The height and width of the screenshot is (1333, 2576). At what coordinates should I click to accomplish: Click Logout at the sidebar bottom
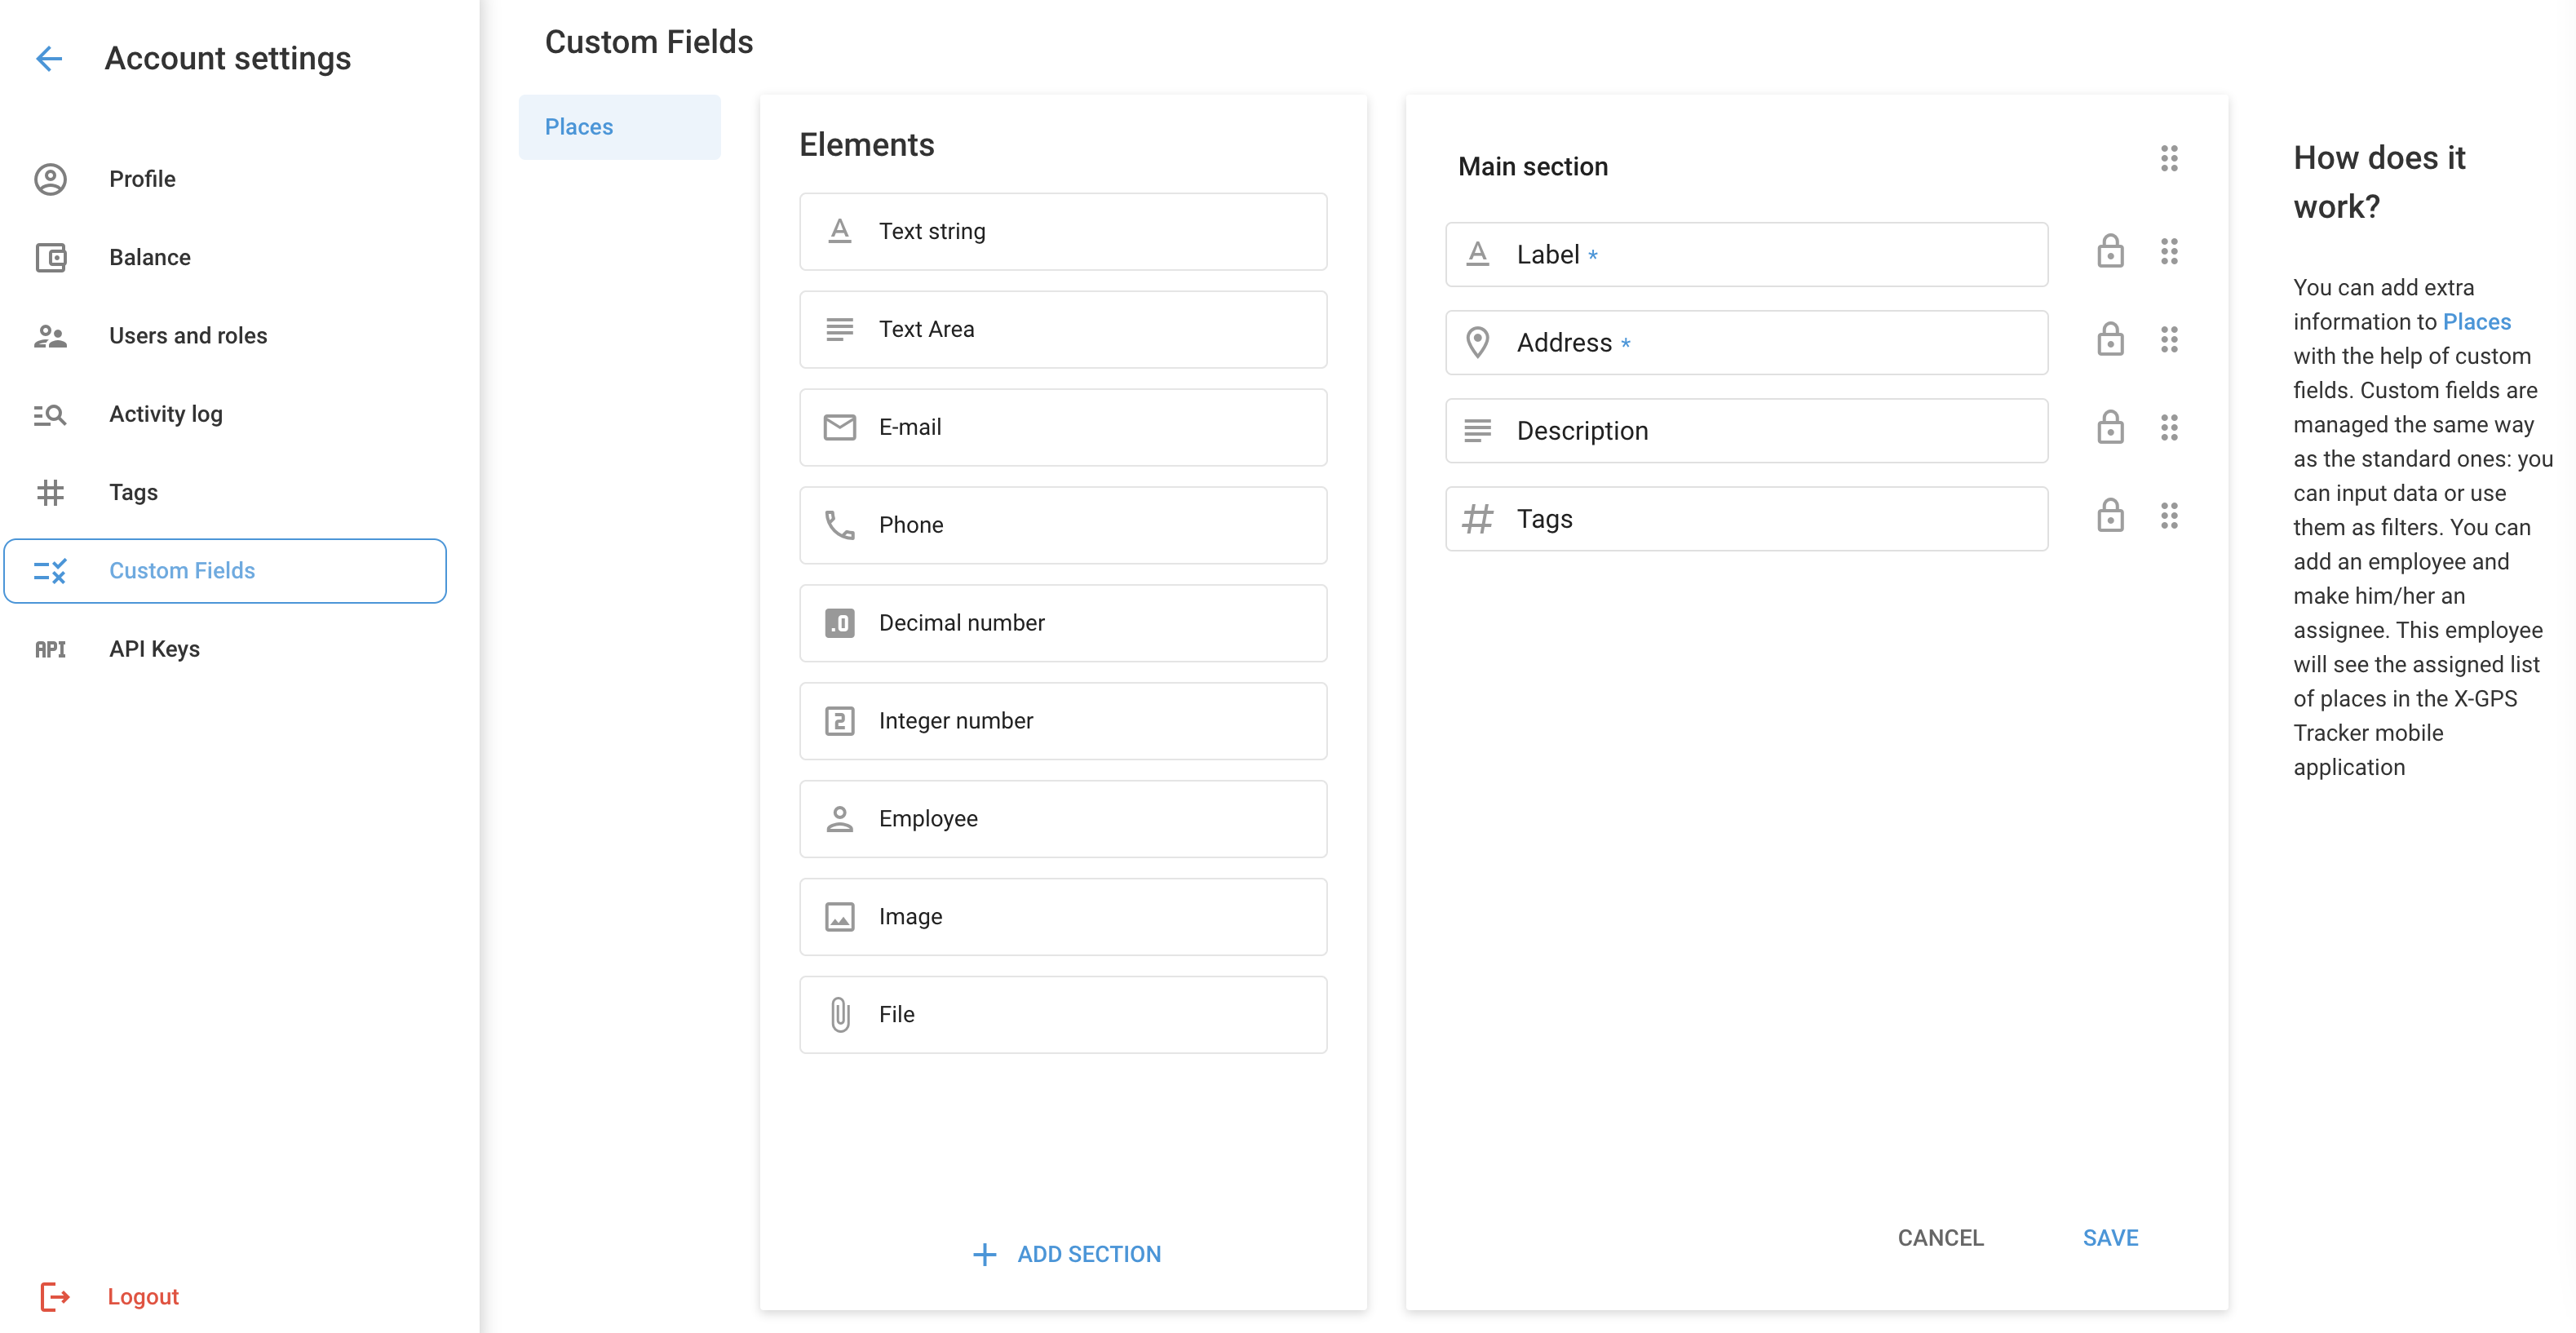tap(142, 1297)
